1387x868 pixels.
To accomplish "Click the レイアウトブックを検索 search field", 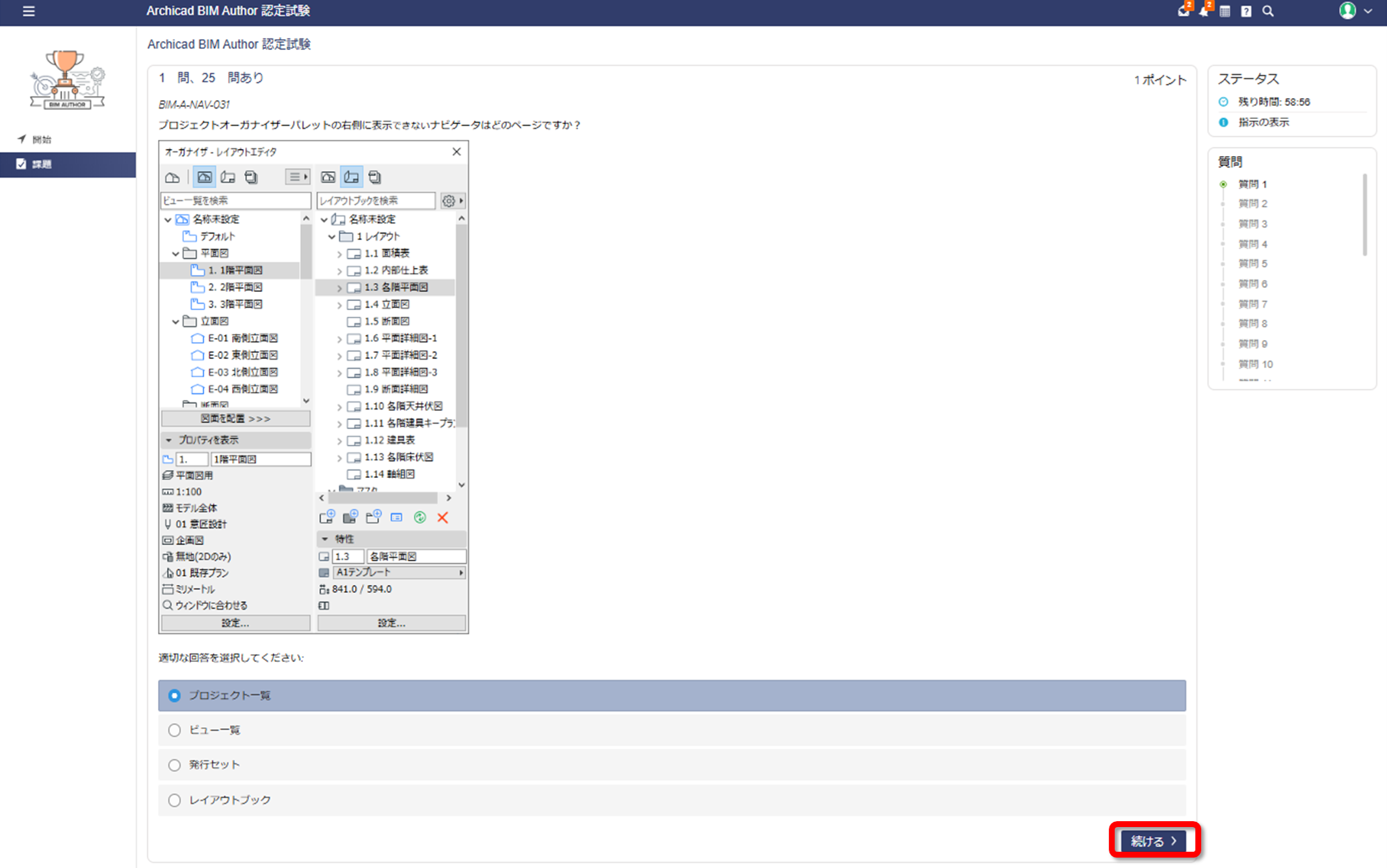I will (376, 200).
